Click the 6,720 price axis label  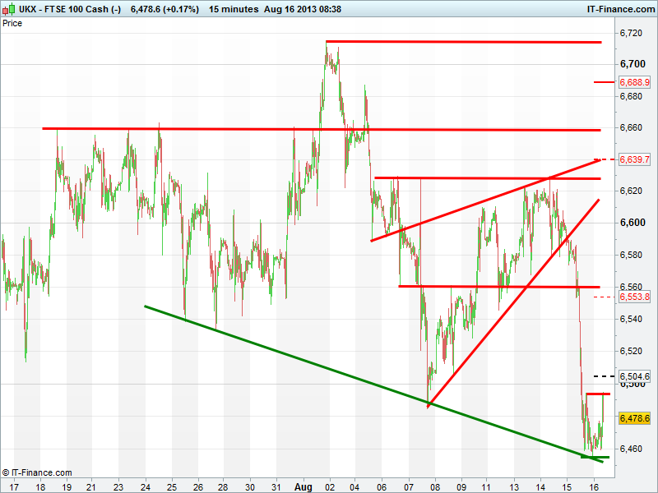631,33
